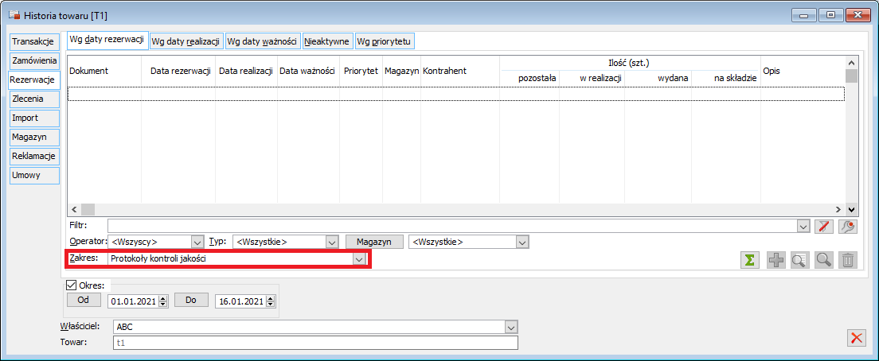Toggle the Okres checkbox

tap(71, 285)
